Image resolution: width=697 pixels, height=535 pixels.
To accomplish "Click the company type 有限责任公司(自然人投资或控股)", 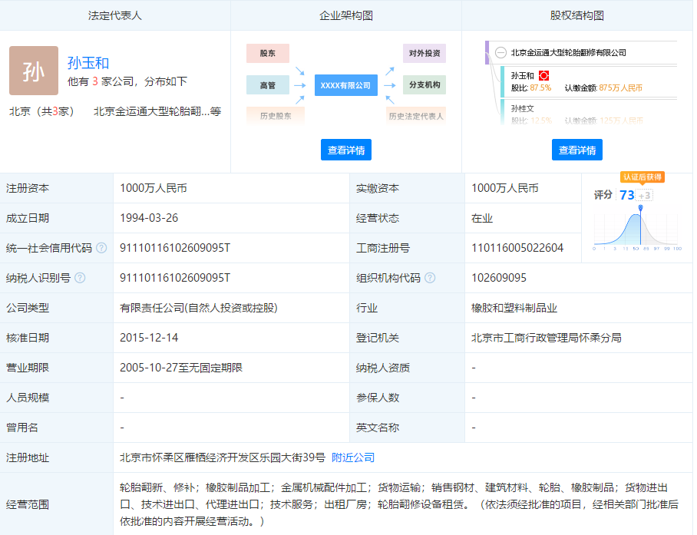I will [x=199, y=308].
